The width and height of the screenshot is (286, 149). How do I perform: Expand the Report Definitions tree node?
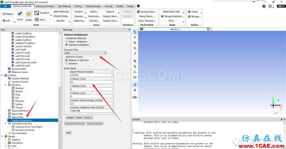6,111
